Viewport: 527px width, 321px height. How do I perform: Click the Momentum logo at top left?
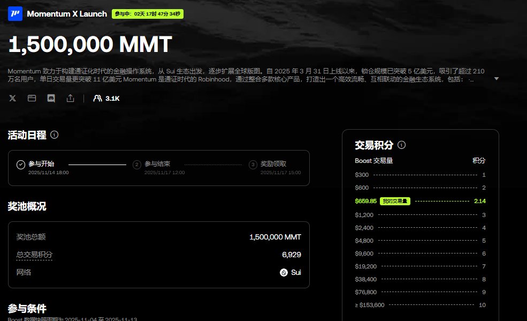point(13,13)
